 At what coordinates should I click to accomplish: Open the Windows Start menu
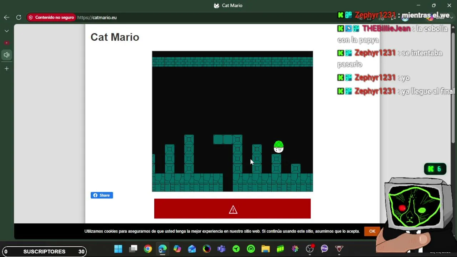[x=118, y=249]
